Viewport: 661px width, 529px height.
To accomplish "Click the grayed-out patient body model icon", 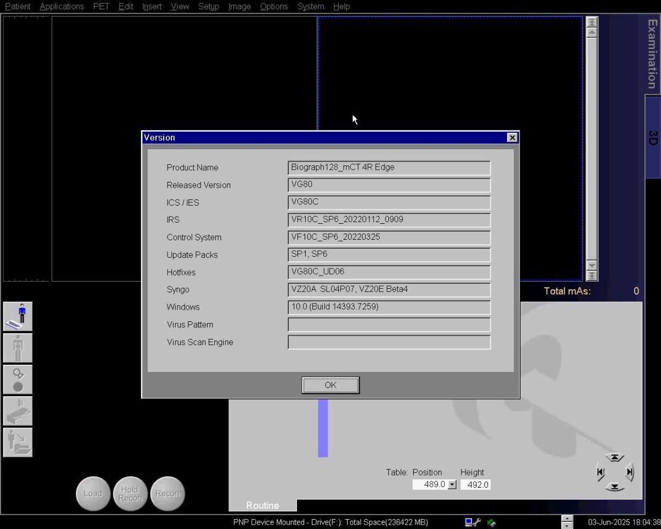I will 18,348.
